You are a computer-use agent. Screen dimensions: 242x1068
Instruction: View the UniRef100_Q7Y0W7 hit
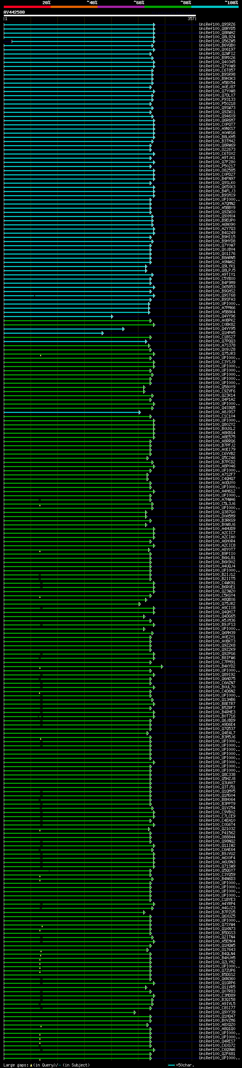click(x=217, y=245)
